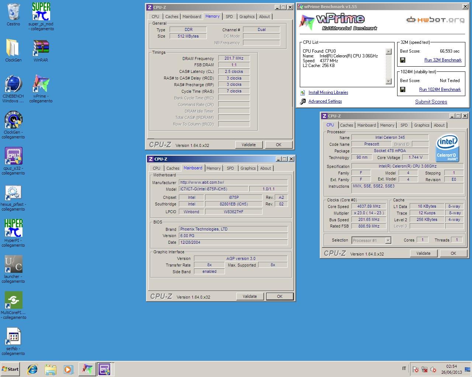Open Memory tab in mainboard CPU-Z window
Screen dimensions: 472x377
point(213,168)
